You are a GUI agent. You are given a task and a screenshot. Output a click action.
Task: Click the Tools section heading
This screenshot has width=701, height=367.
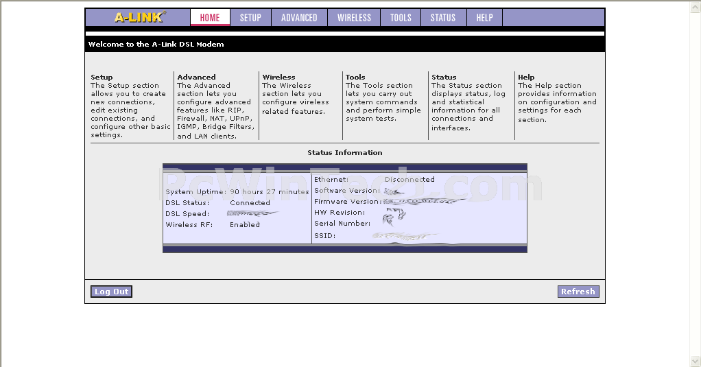click(355, 77)
